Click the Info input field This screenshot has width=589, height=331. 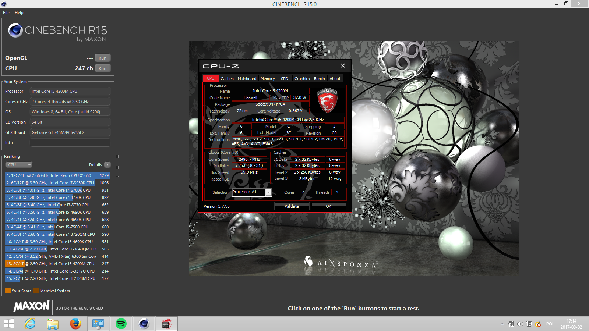tap(70, 143)
